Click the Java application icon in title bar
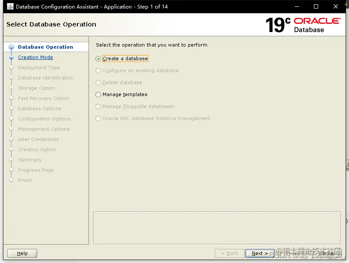349x263 pixels. [x=10, y=6]
